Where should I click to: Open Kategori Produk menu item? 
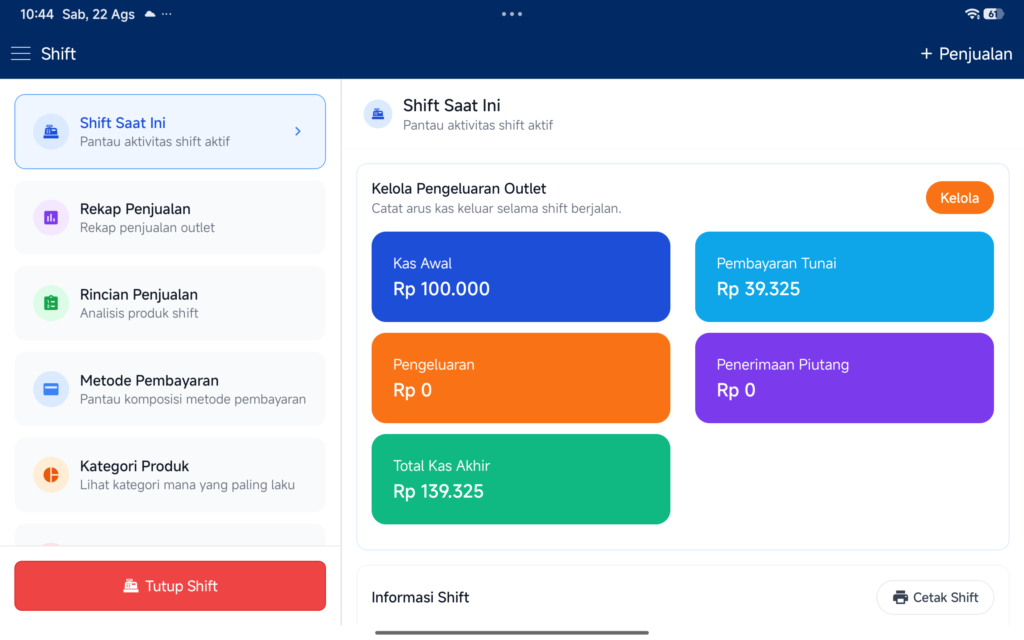point(170,474)
